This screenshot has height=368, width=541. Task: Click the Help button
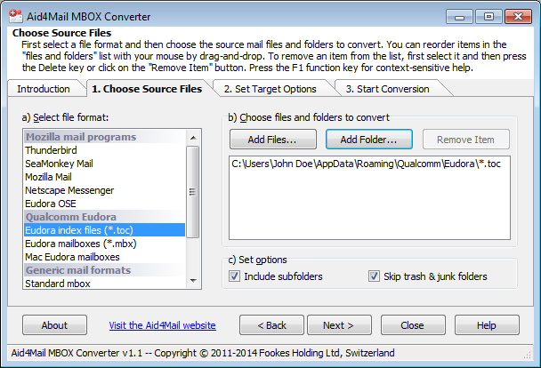click(x=486, y=325)
